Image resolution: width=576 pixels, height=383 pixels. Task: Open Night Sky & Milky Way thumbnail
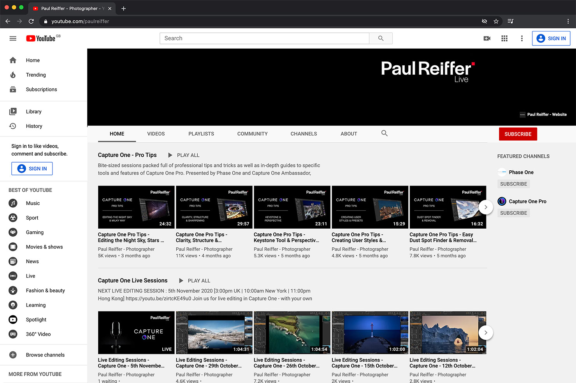(x=136, y=207)
